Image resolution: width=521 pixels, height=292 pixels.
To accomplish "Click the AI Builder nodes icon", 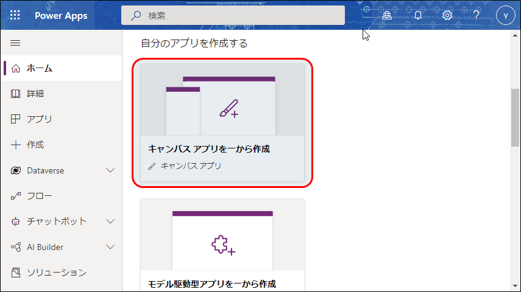I will click(x=16, y=247).
